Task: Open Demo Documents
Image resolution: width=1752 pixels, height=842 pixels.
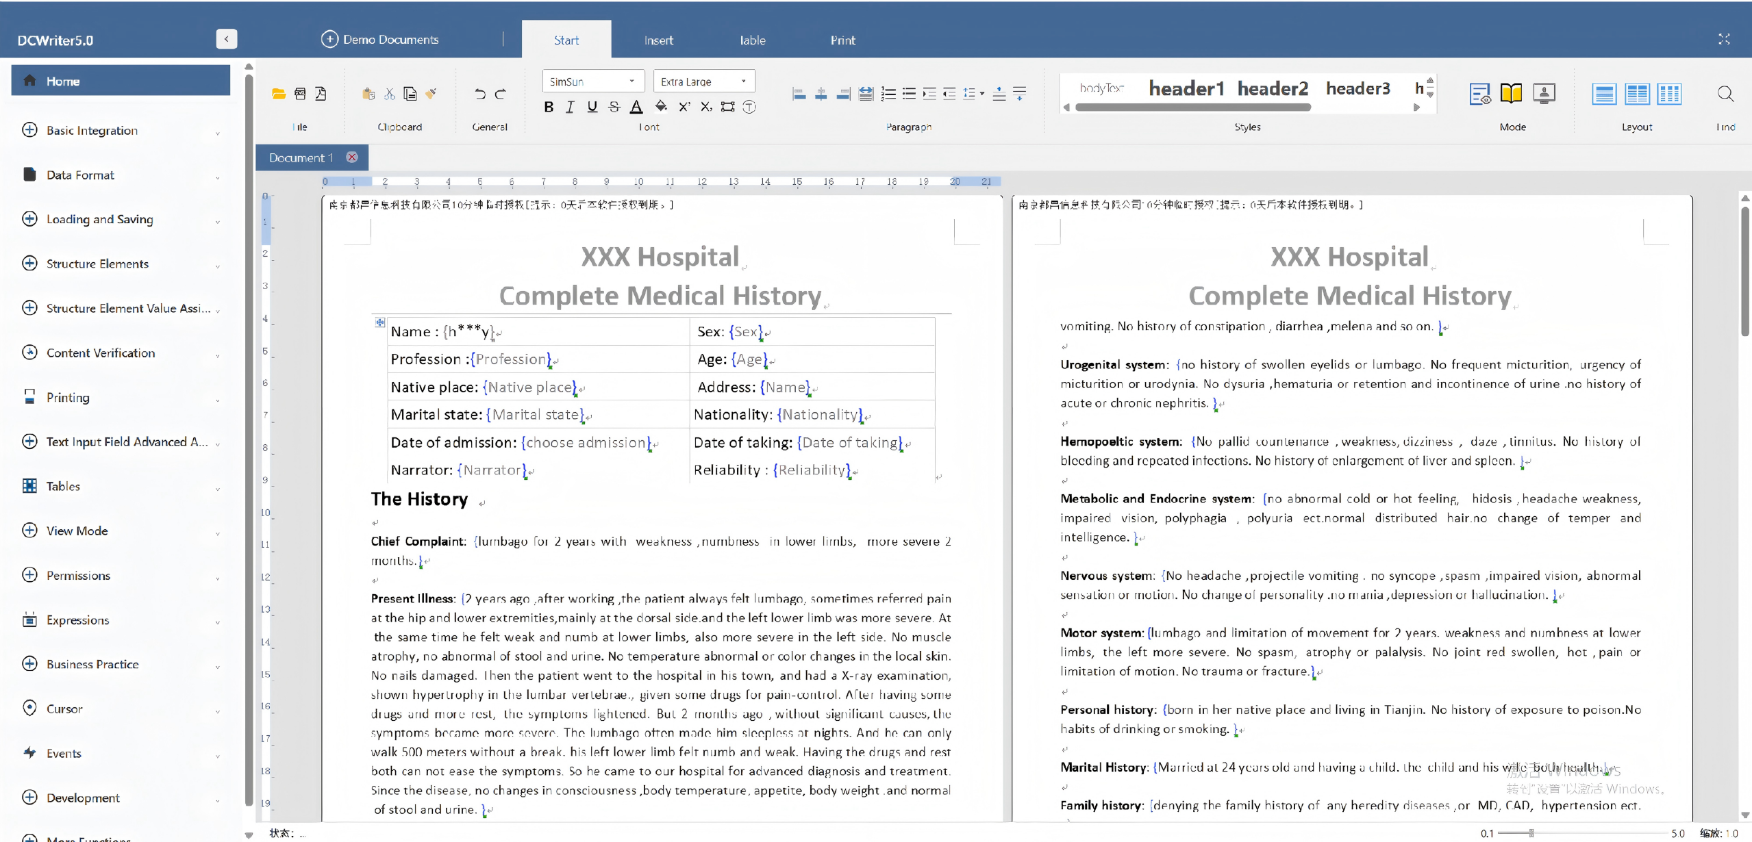Action: click(x=380, y=40)
